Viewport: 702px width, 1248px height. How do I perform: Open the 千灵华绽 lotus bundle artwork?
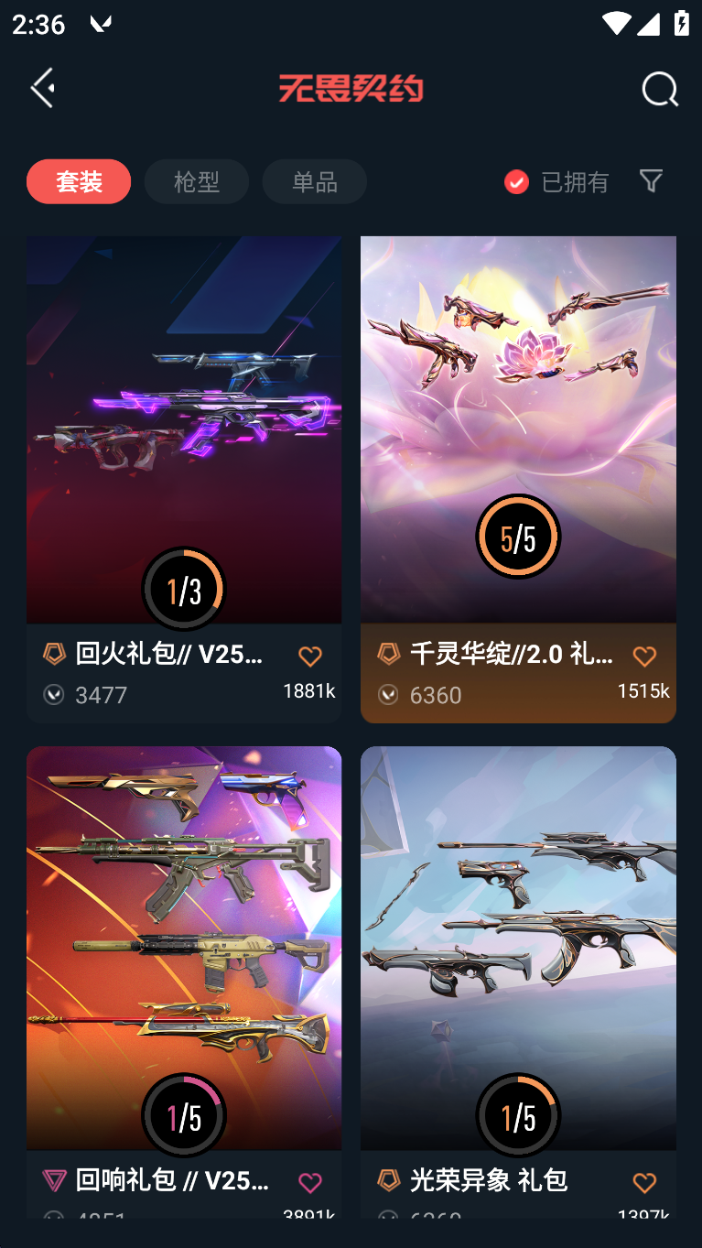click(x=518, y=429)
